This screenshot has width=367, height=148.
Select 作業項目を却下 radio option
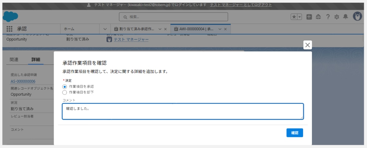pyautogui.click(x=65, y=92)
